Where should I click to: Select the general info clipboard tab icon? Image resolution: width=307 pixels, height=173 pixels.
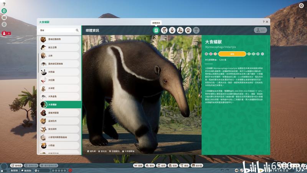pyautogui.click(x=156, y=30)
